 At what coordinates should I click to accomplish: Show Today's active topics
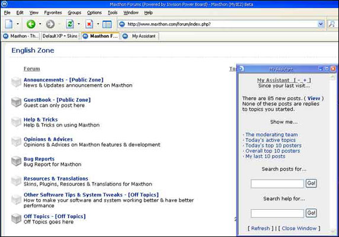click(270, 140)
